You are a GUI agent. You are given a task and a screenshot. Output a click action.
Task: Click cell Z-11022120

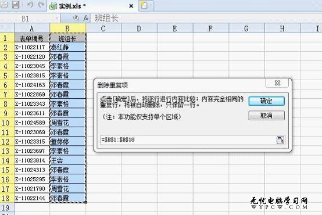coord(32,57)
